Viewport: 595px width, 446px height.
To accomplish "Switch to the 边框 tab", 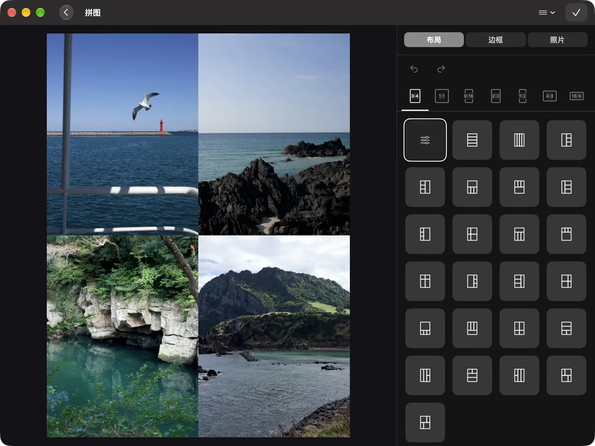I will pos(496,40).
